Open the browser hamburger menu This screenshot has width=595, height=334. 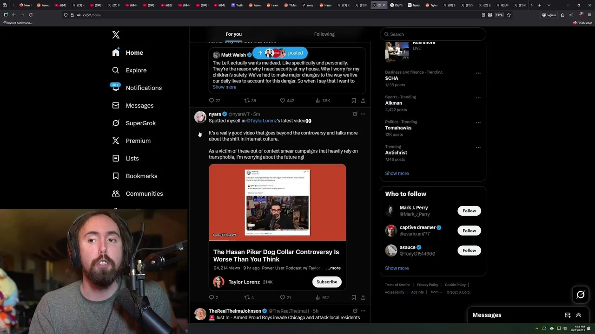[x=589, y=15]
